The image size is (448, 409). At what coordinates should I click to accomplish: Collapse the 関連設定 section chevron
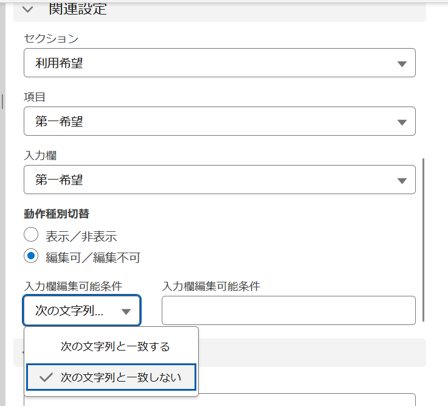coord(27,10)
